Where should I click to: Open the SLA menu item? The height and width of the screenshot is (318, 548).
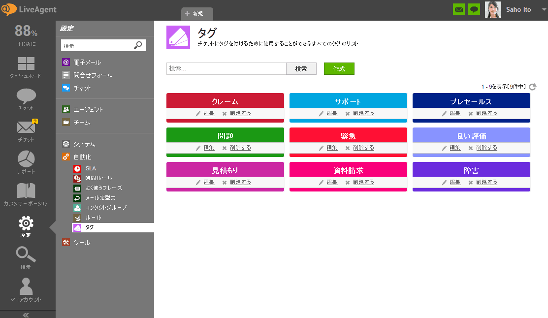click(x=91, y=168)
